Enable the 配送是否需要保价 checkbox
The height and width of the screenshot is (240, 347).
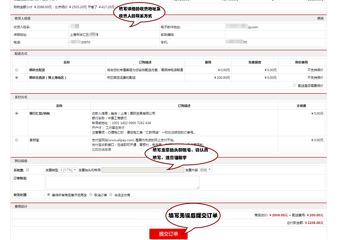(294, 85)
